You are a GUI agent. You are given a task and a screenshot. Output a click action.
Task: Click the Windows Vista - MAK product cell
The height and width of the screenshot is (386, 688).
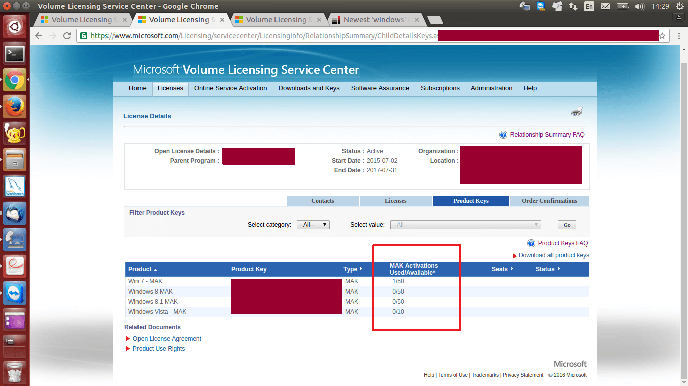157,312
